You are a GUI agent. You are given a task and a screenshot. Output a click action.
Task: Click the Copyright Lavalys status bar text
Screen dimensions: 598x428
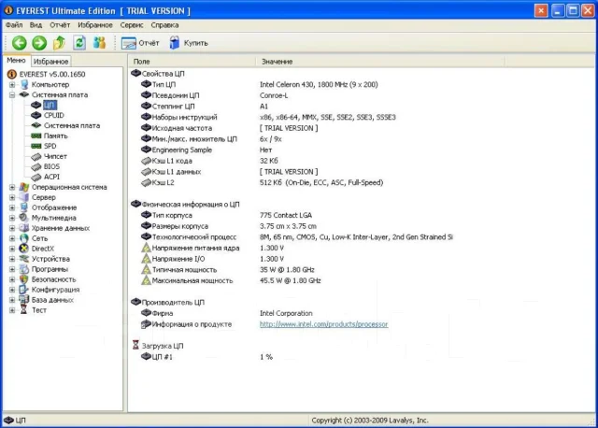point(370,421)
